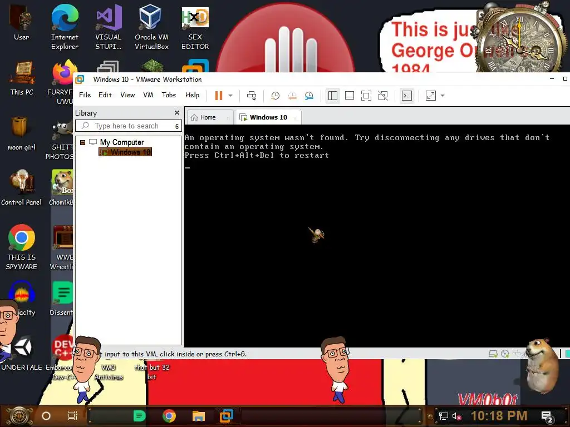Toggle the thumbnail bar view icon
The height and width of the screenshot is (427, 570).
click(350, 96)
